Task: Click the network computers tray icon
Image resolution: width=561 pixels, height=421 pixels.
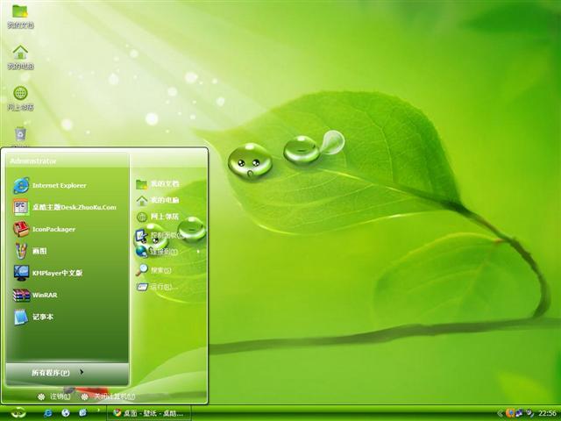Action: coord(520,413)
